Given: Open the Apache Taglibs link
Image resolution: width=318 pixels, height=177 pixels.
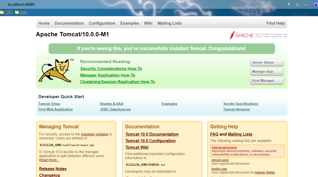Looking at the screenshot, I should [265, 172].
